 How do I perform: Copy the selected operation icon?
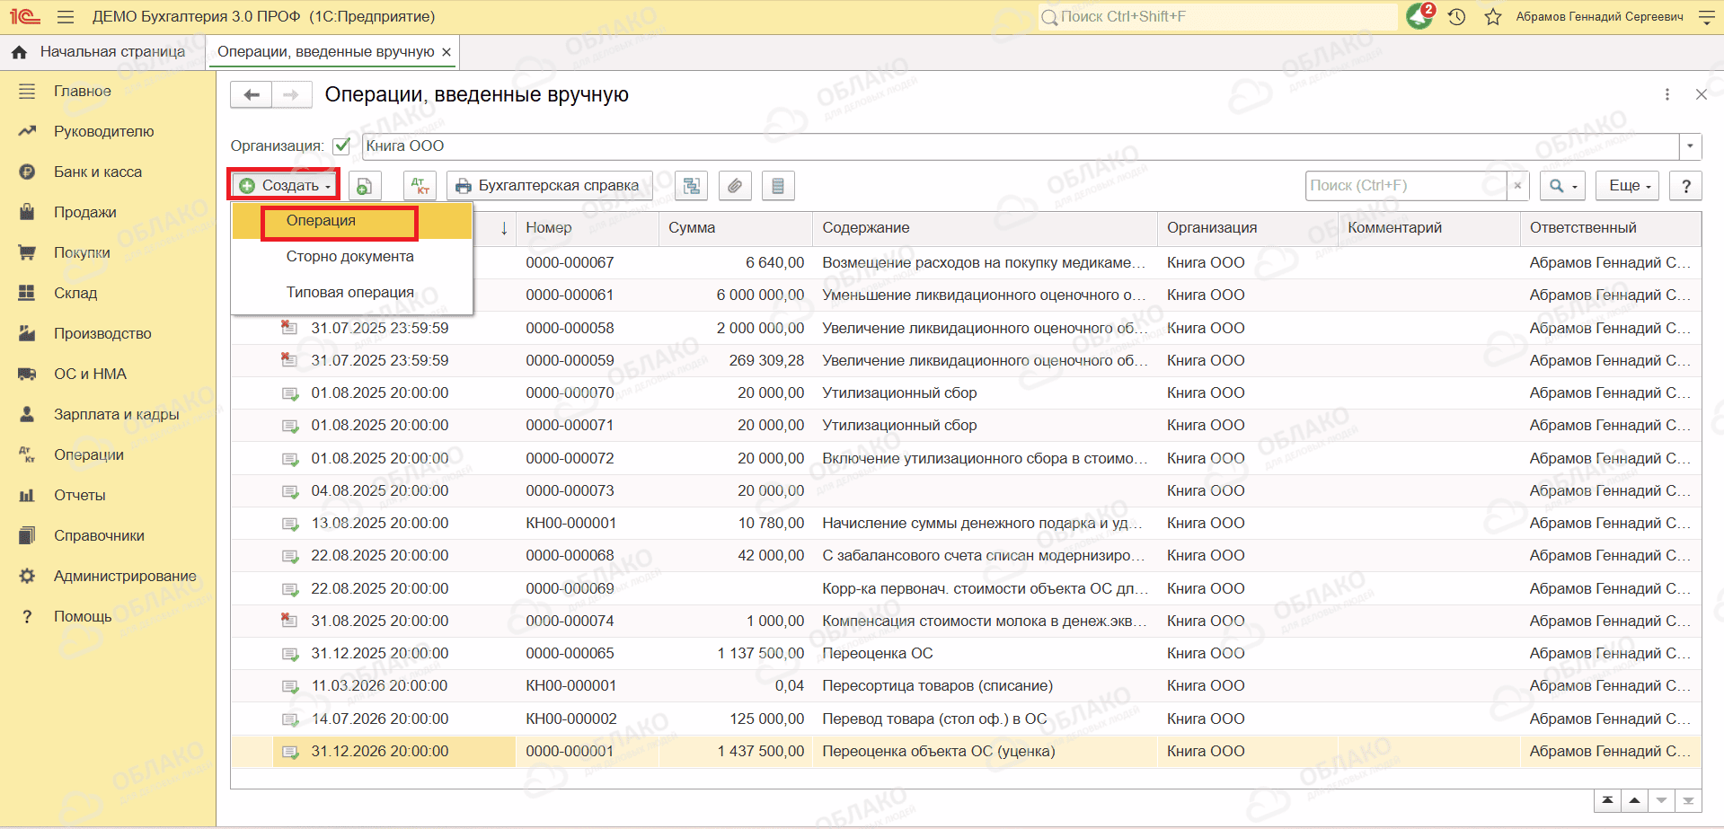(364, 186)
